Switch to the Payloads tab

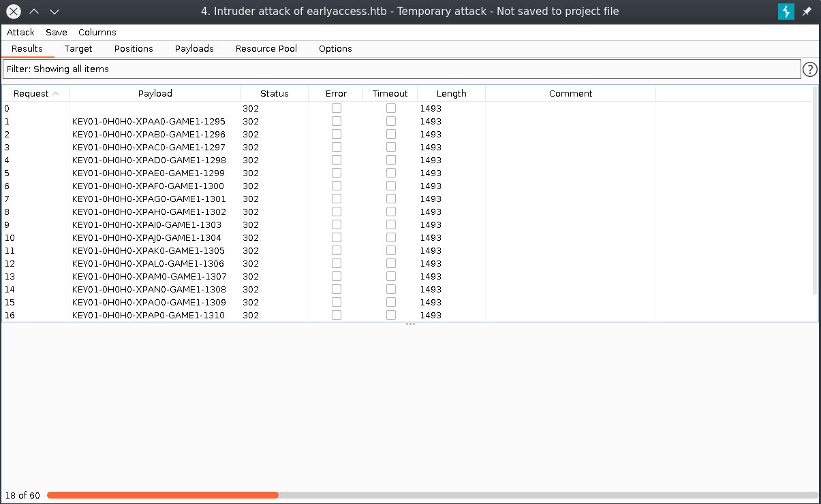click(194, 48)
